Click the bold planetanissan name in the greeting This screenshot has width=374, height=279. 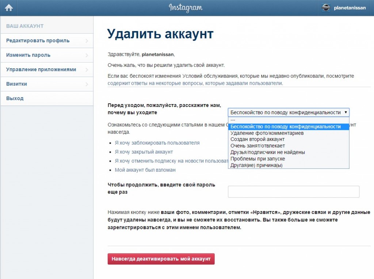[x=158, y=55]
